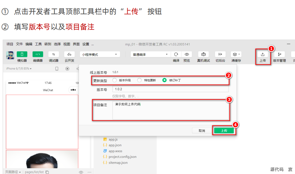Viewport: 295px width, 174px height.
Task: Open the Tools (工具) menu
Action: point(38,44)
